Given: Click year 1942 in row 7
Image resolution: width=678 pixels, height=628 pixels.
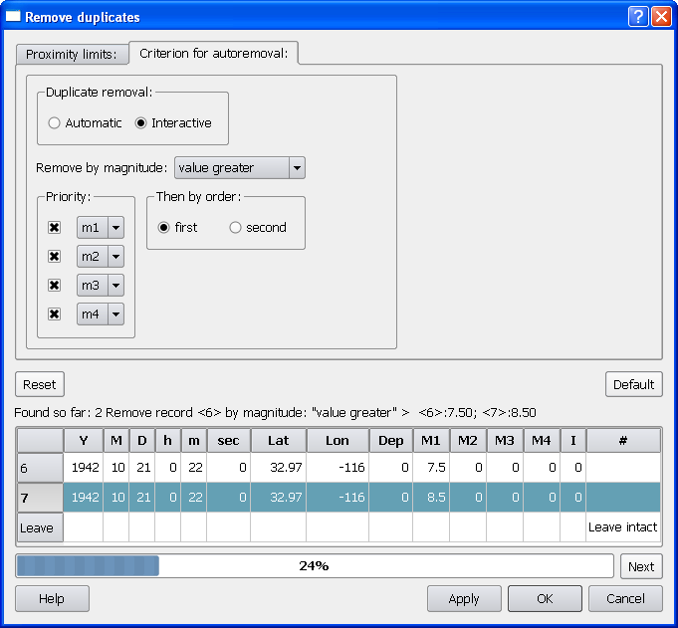Looking at the screenshot, I should pos(84,498).
